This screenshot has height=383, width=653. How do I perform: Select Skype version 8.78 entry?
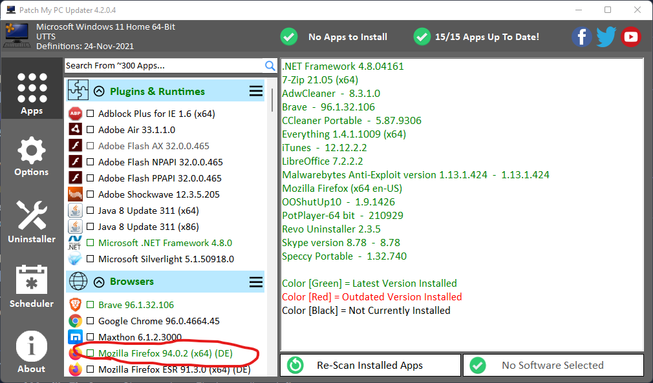pos(341,242)
